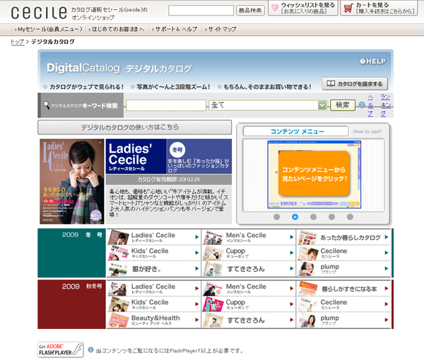The height and width of the screenshot is (363, 424).
Task: Click カタログを請求する button
Action: [x=355, y=83]
